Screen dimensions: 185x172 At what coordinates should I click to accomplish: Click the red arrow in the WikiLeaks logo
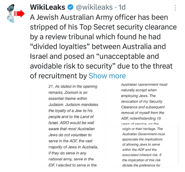click(18, 13)
